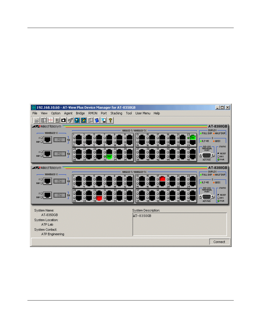Open the Agent menu

(68, 113)
